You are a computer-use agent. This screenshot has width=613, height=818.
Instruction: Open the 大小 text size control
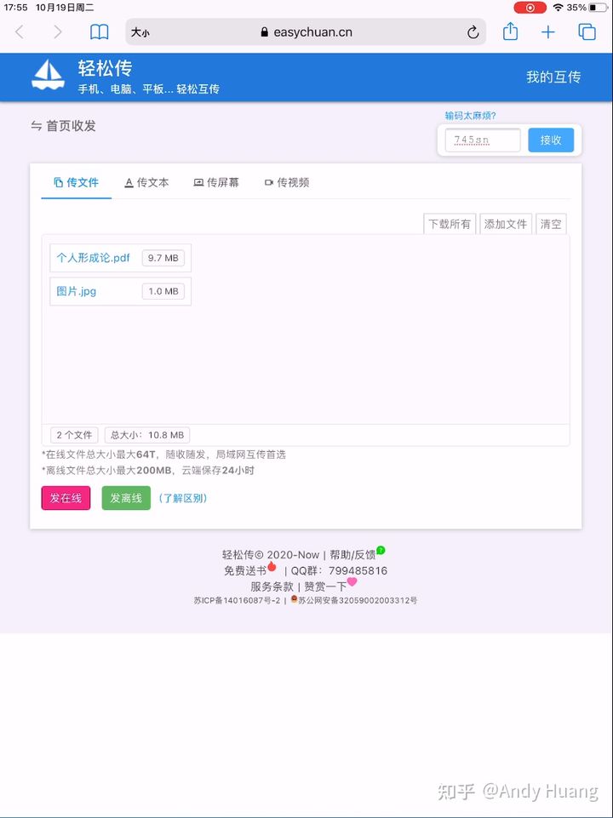140,33
